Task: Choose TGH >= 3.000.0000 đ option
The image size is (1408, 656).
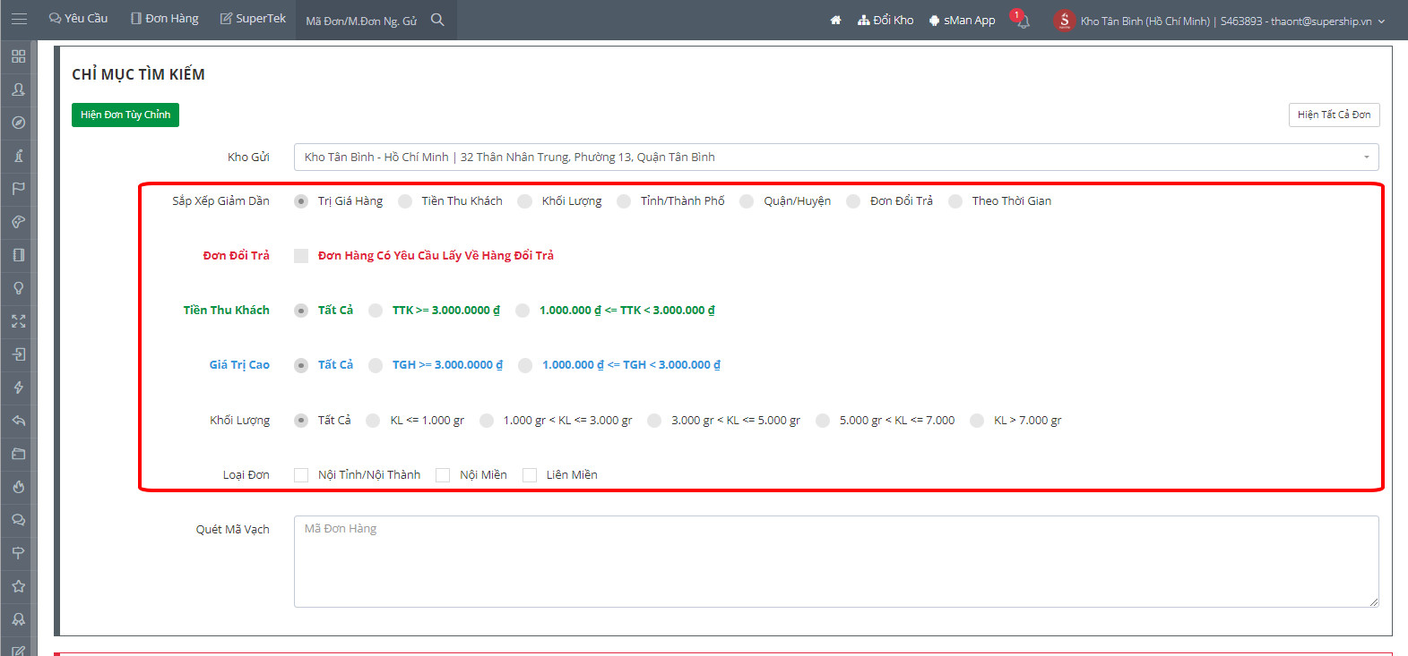Action: click(376, 365)
